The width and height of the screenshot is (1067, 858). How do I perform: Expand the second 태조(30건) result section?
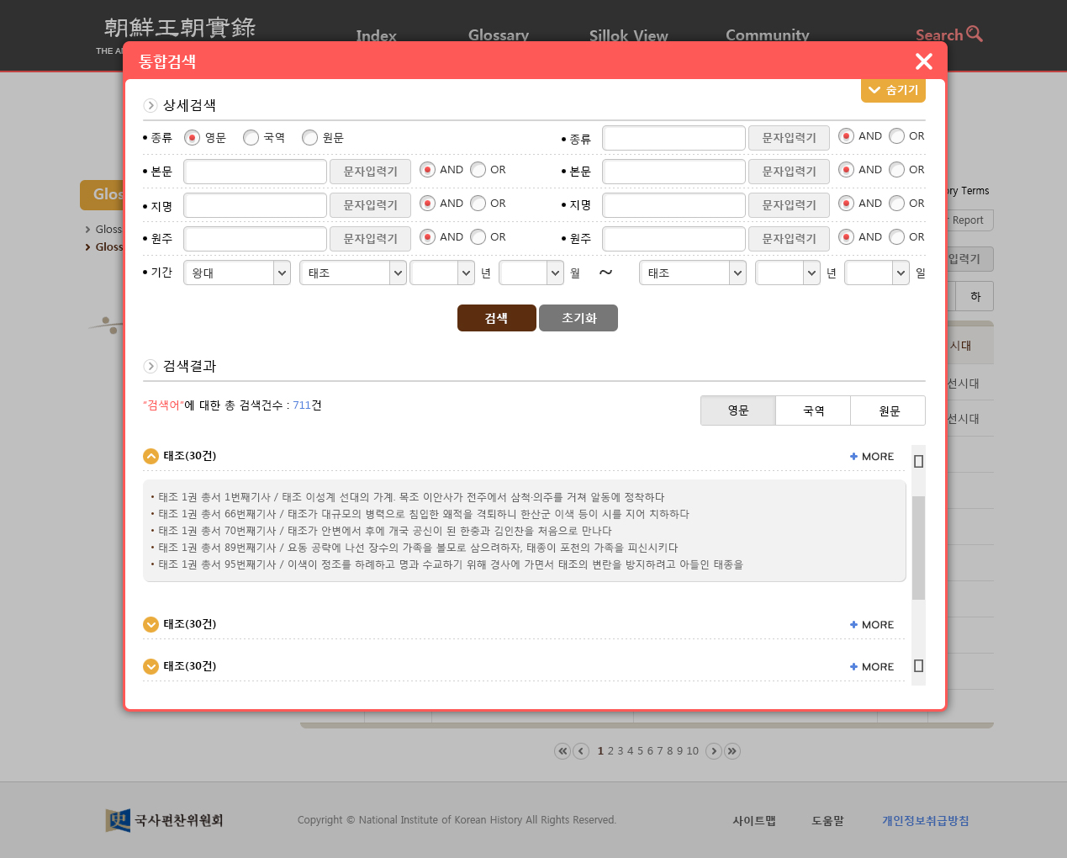pos(151,624)
